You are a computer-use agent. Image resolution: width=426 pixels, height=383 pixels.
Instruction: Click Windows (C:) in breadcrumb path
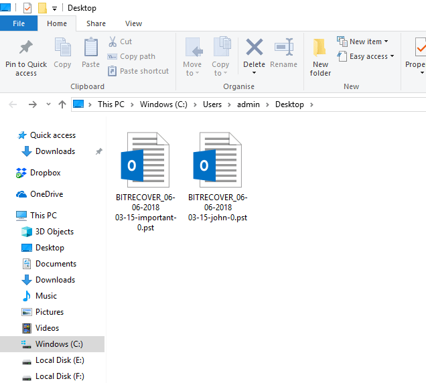pyautogui.click(x=163, y=104)
